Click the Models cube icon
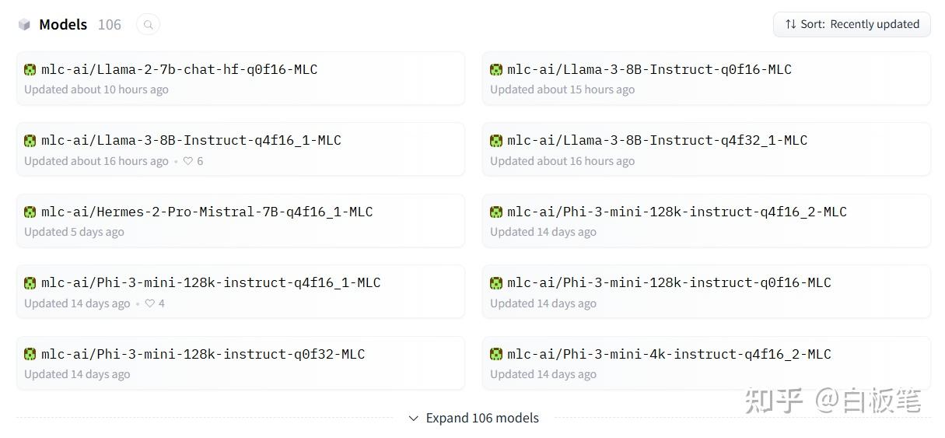The width and height of the screenshot is (945, 438). pos(24,25)
